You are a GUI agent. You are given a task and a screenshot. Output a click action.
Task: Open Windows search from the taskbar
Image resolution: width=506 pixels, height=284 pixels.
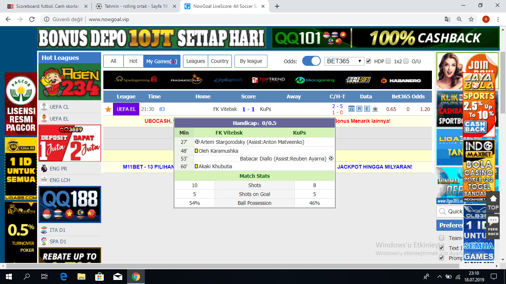click(27, 276)
